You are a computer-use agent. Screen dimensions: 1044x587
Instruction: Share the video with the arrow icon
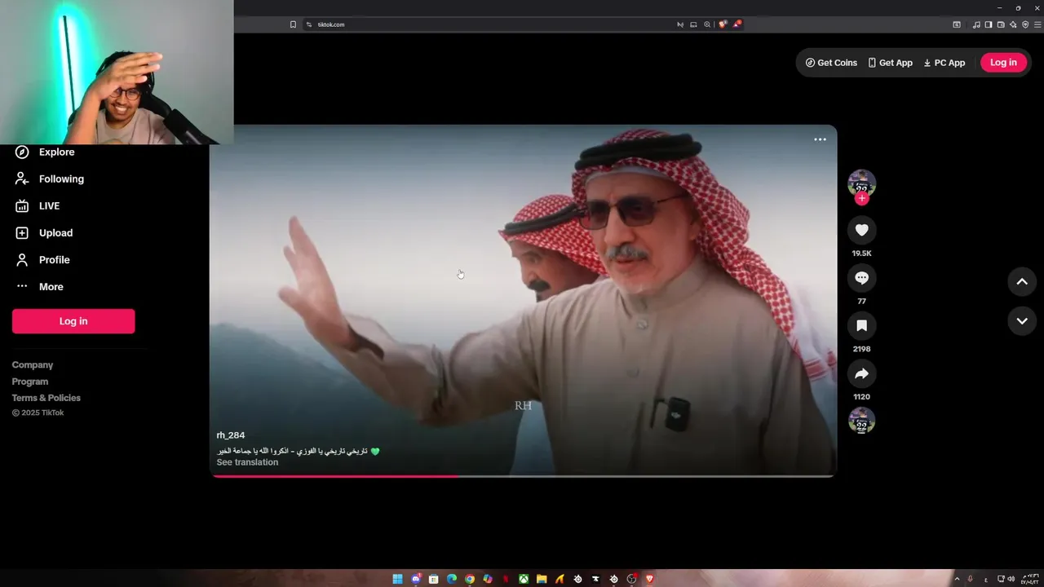(x=861, y=373)
